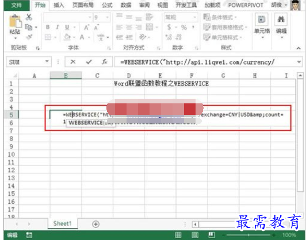This screenshot has width=306, height=240.
Task: Cancel formula entry with X button
Action: point(73,62)
